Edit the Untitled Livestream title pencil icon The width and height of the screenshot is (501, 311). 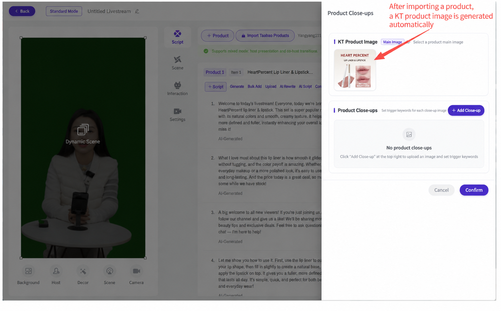click(x=137, y=11)
